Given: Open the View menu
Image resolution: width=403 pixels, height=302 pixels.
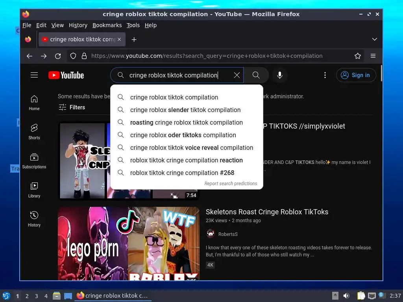Looking at the screenshot, I should [x=57, y=25].
